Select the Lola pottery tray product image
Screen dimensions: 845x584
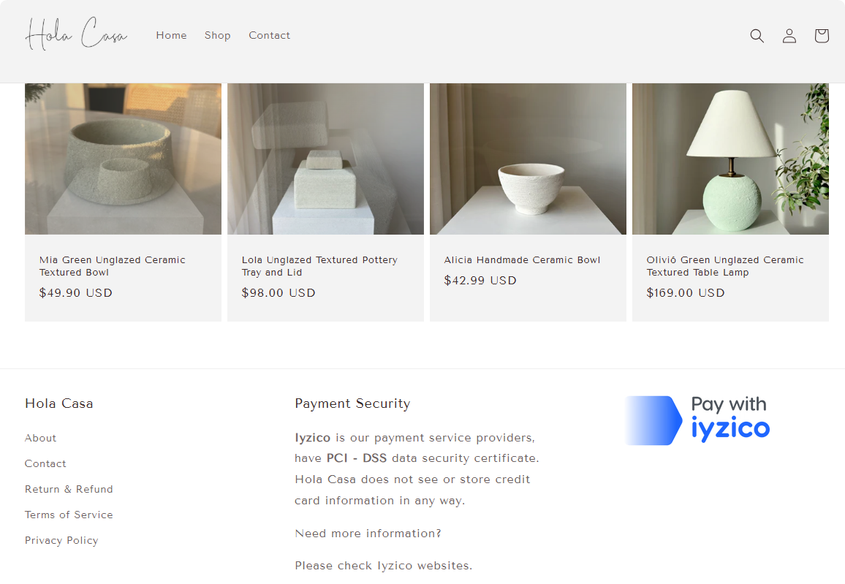[x=325, y=159]
